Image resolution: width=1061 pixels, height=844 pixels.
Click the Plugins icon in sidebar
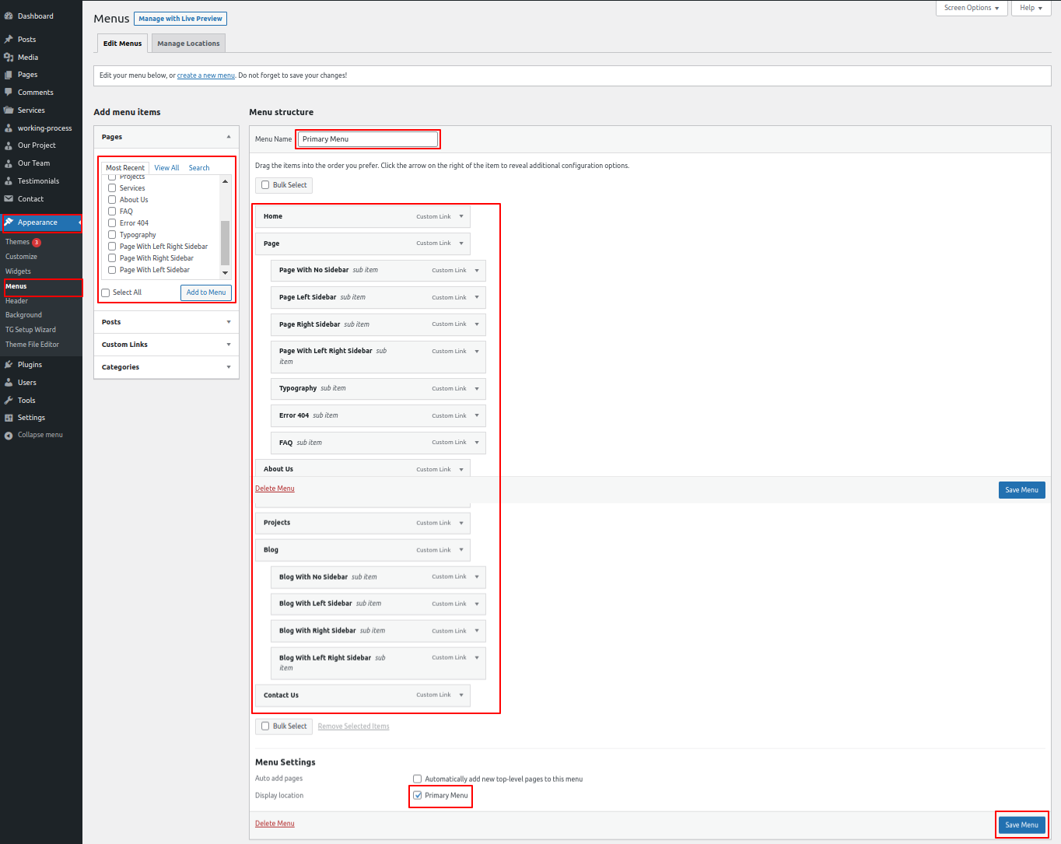point(9,365)
